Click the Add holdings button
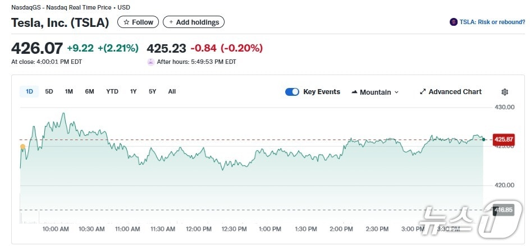Viewport: 530px width, 246px height. pyautogui.click(x=194, y=22)
